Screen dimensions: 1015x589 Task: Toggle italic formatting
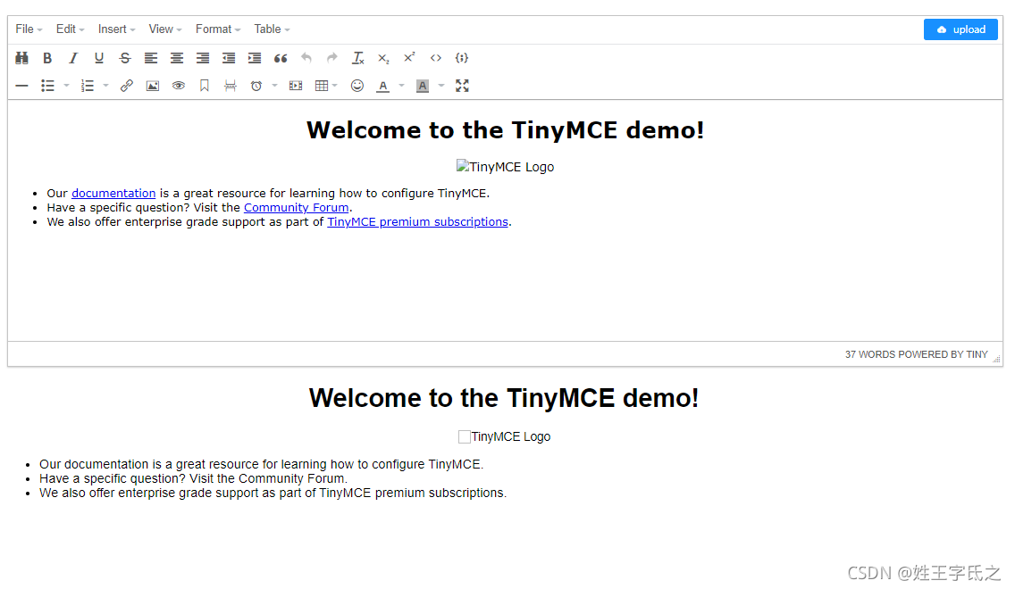pyautogui.click(x=73, y=58)
